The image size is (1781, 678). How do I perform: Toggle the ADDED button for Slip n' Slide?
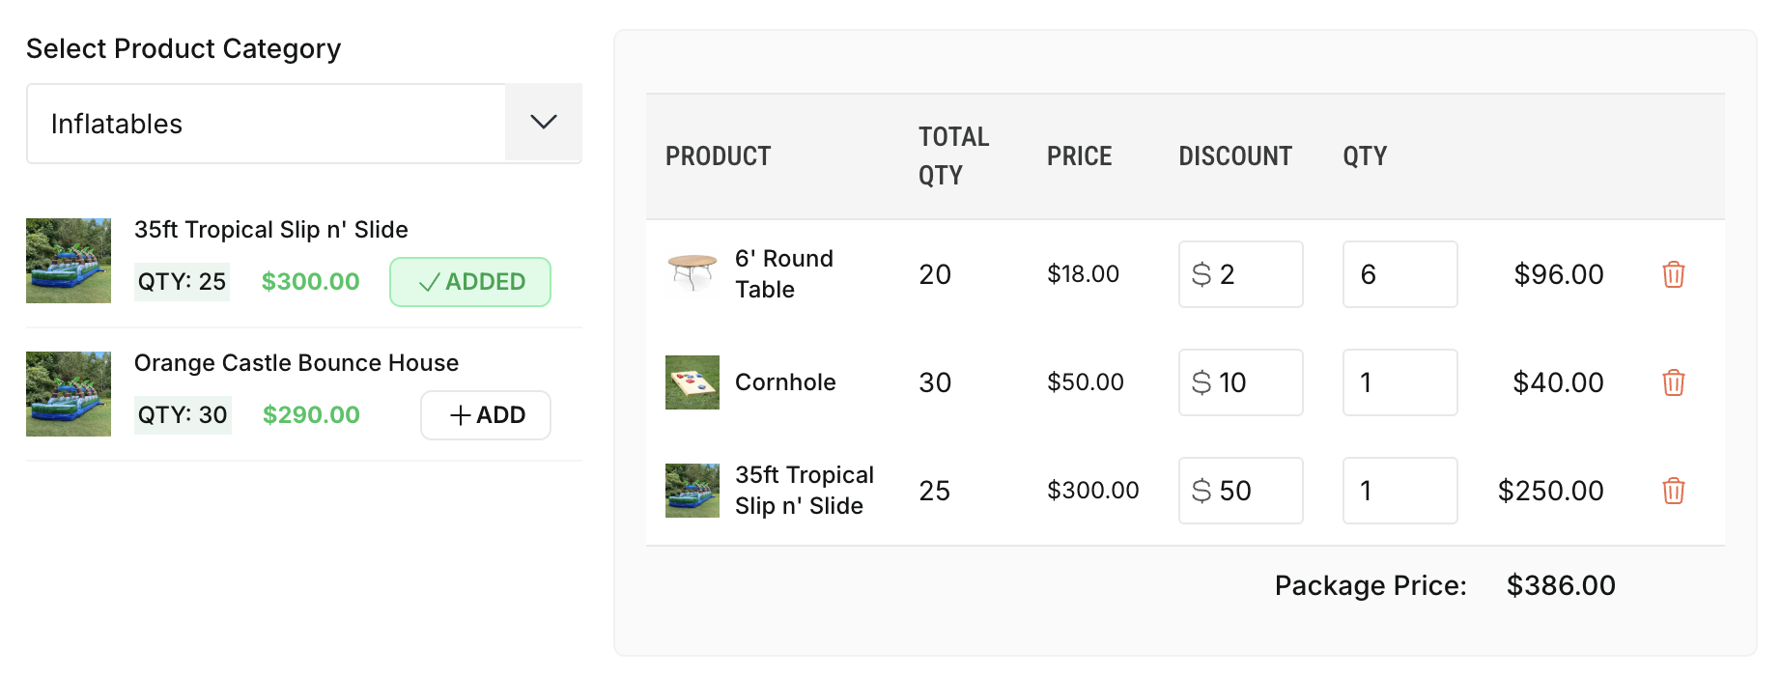point(470,282)
